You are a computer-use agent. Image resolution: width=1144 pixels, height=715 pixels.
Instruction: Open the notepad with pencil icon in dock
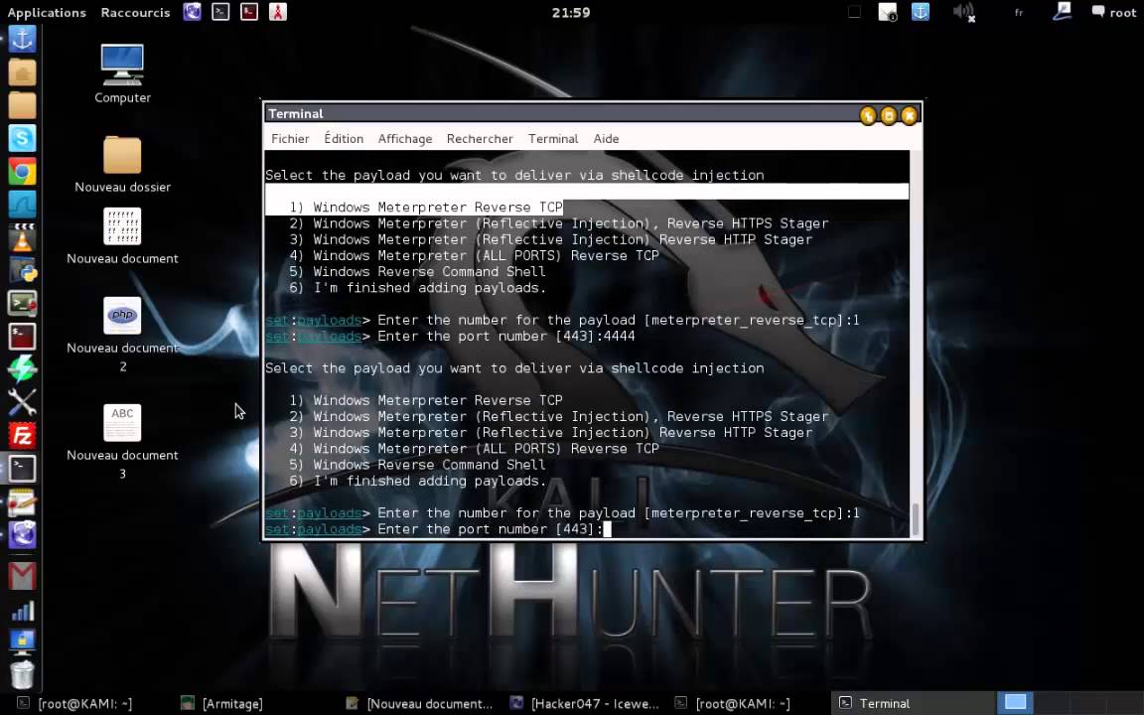tap(22, 502)
